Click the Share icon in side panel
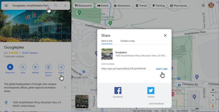Screen dimensions: 219x112 pyautogui.click(x=61, y=67)
